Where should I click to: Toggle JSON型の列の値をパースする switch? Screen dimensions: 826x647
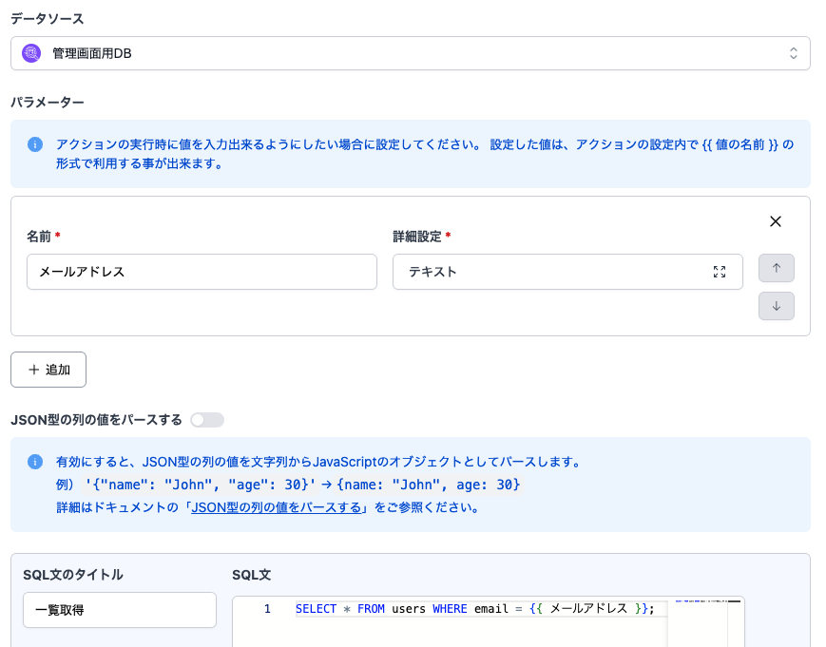click(x=207, y=420)
